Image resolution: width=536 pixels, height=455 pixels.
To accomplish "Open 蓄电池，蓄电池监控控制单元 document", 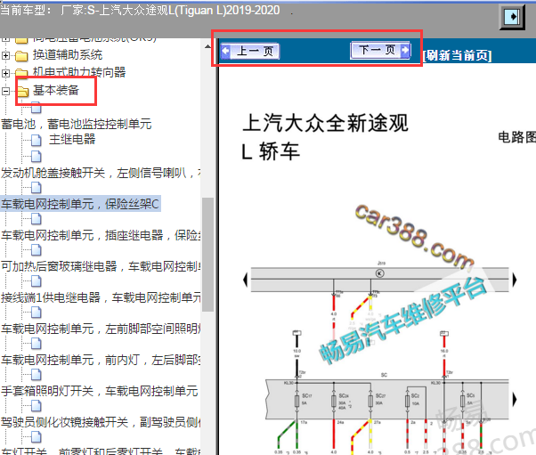I will [76, 124].
